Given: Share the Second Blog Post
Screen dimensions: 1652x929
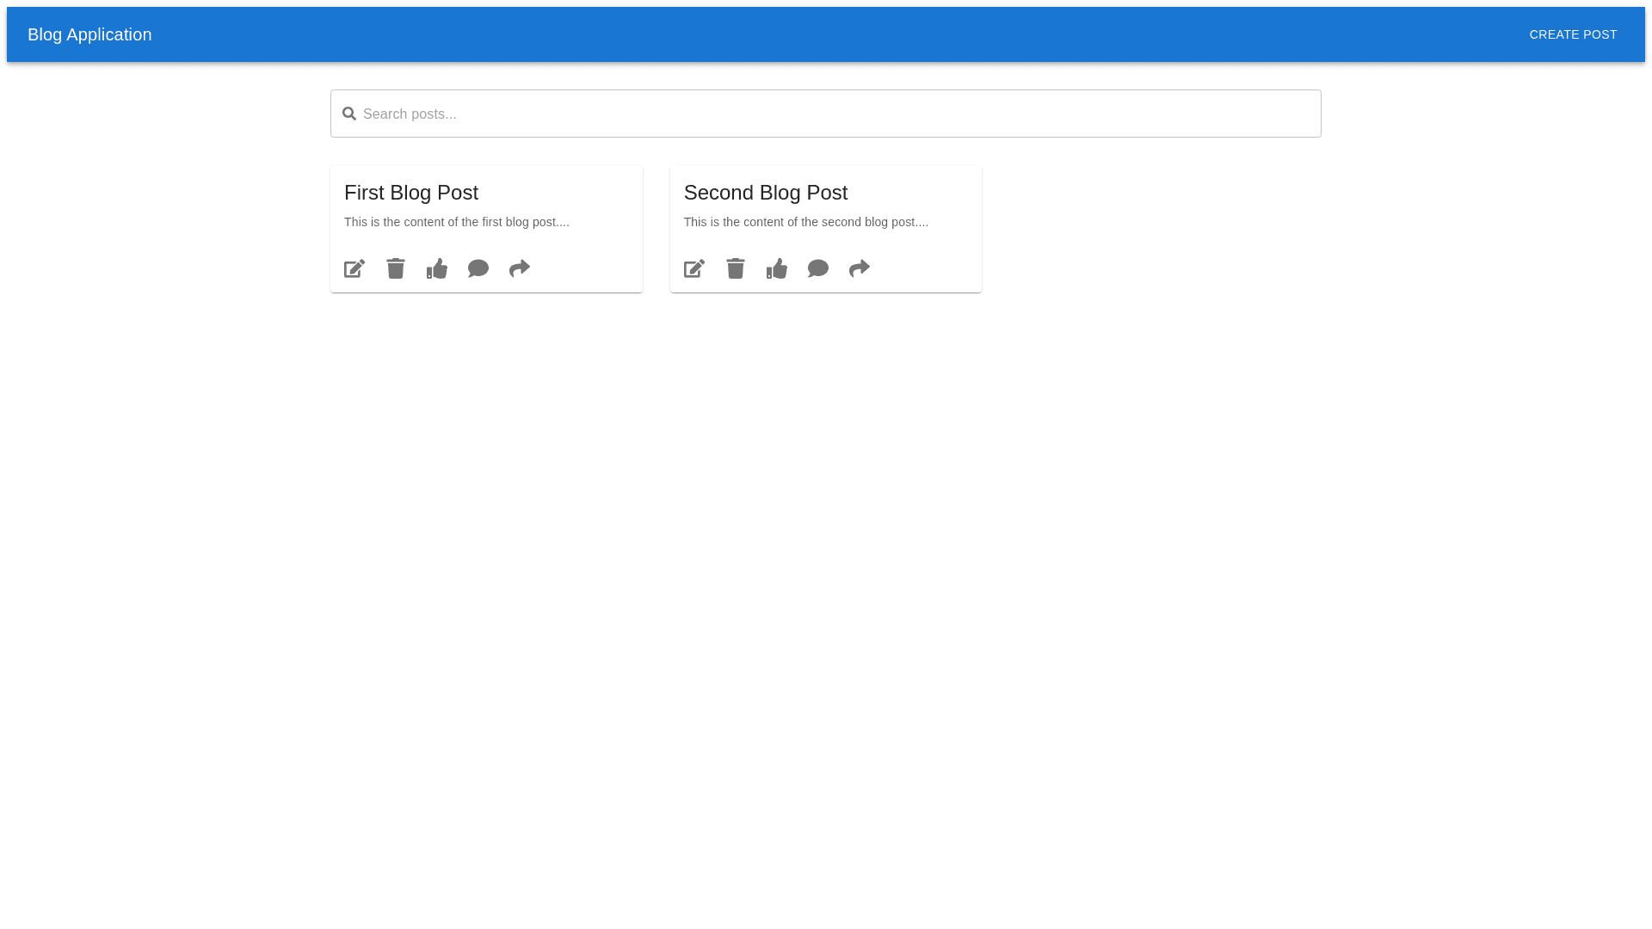Looking at the screenshot, I should [x=860, y=268].
